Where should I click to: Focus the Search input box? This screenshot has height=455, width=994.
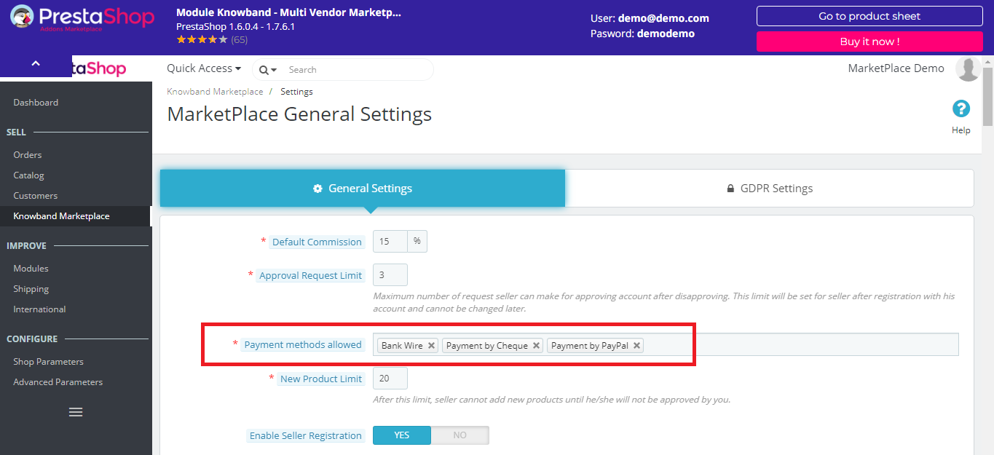tap(357, 70)
